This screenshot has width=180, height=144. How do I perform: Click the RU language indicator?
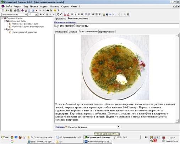click(146, 137)
